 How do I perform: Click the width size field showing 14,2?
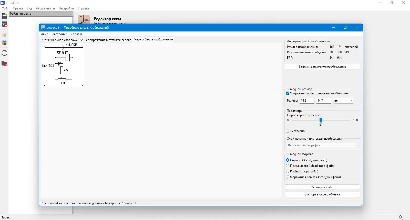307,101
